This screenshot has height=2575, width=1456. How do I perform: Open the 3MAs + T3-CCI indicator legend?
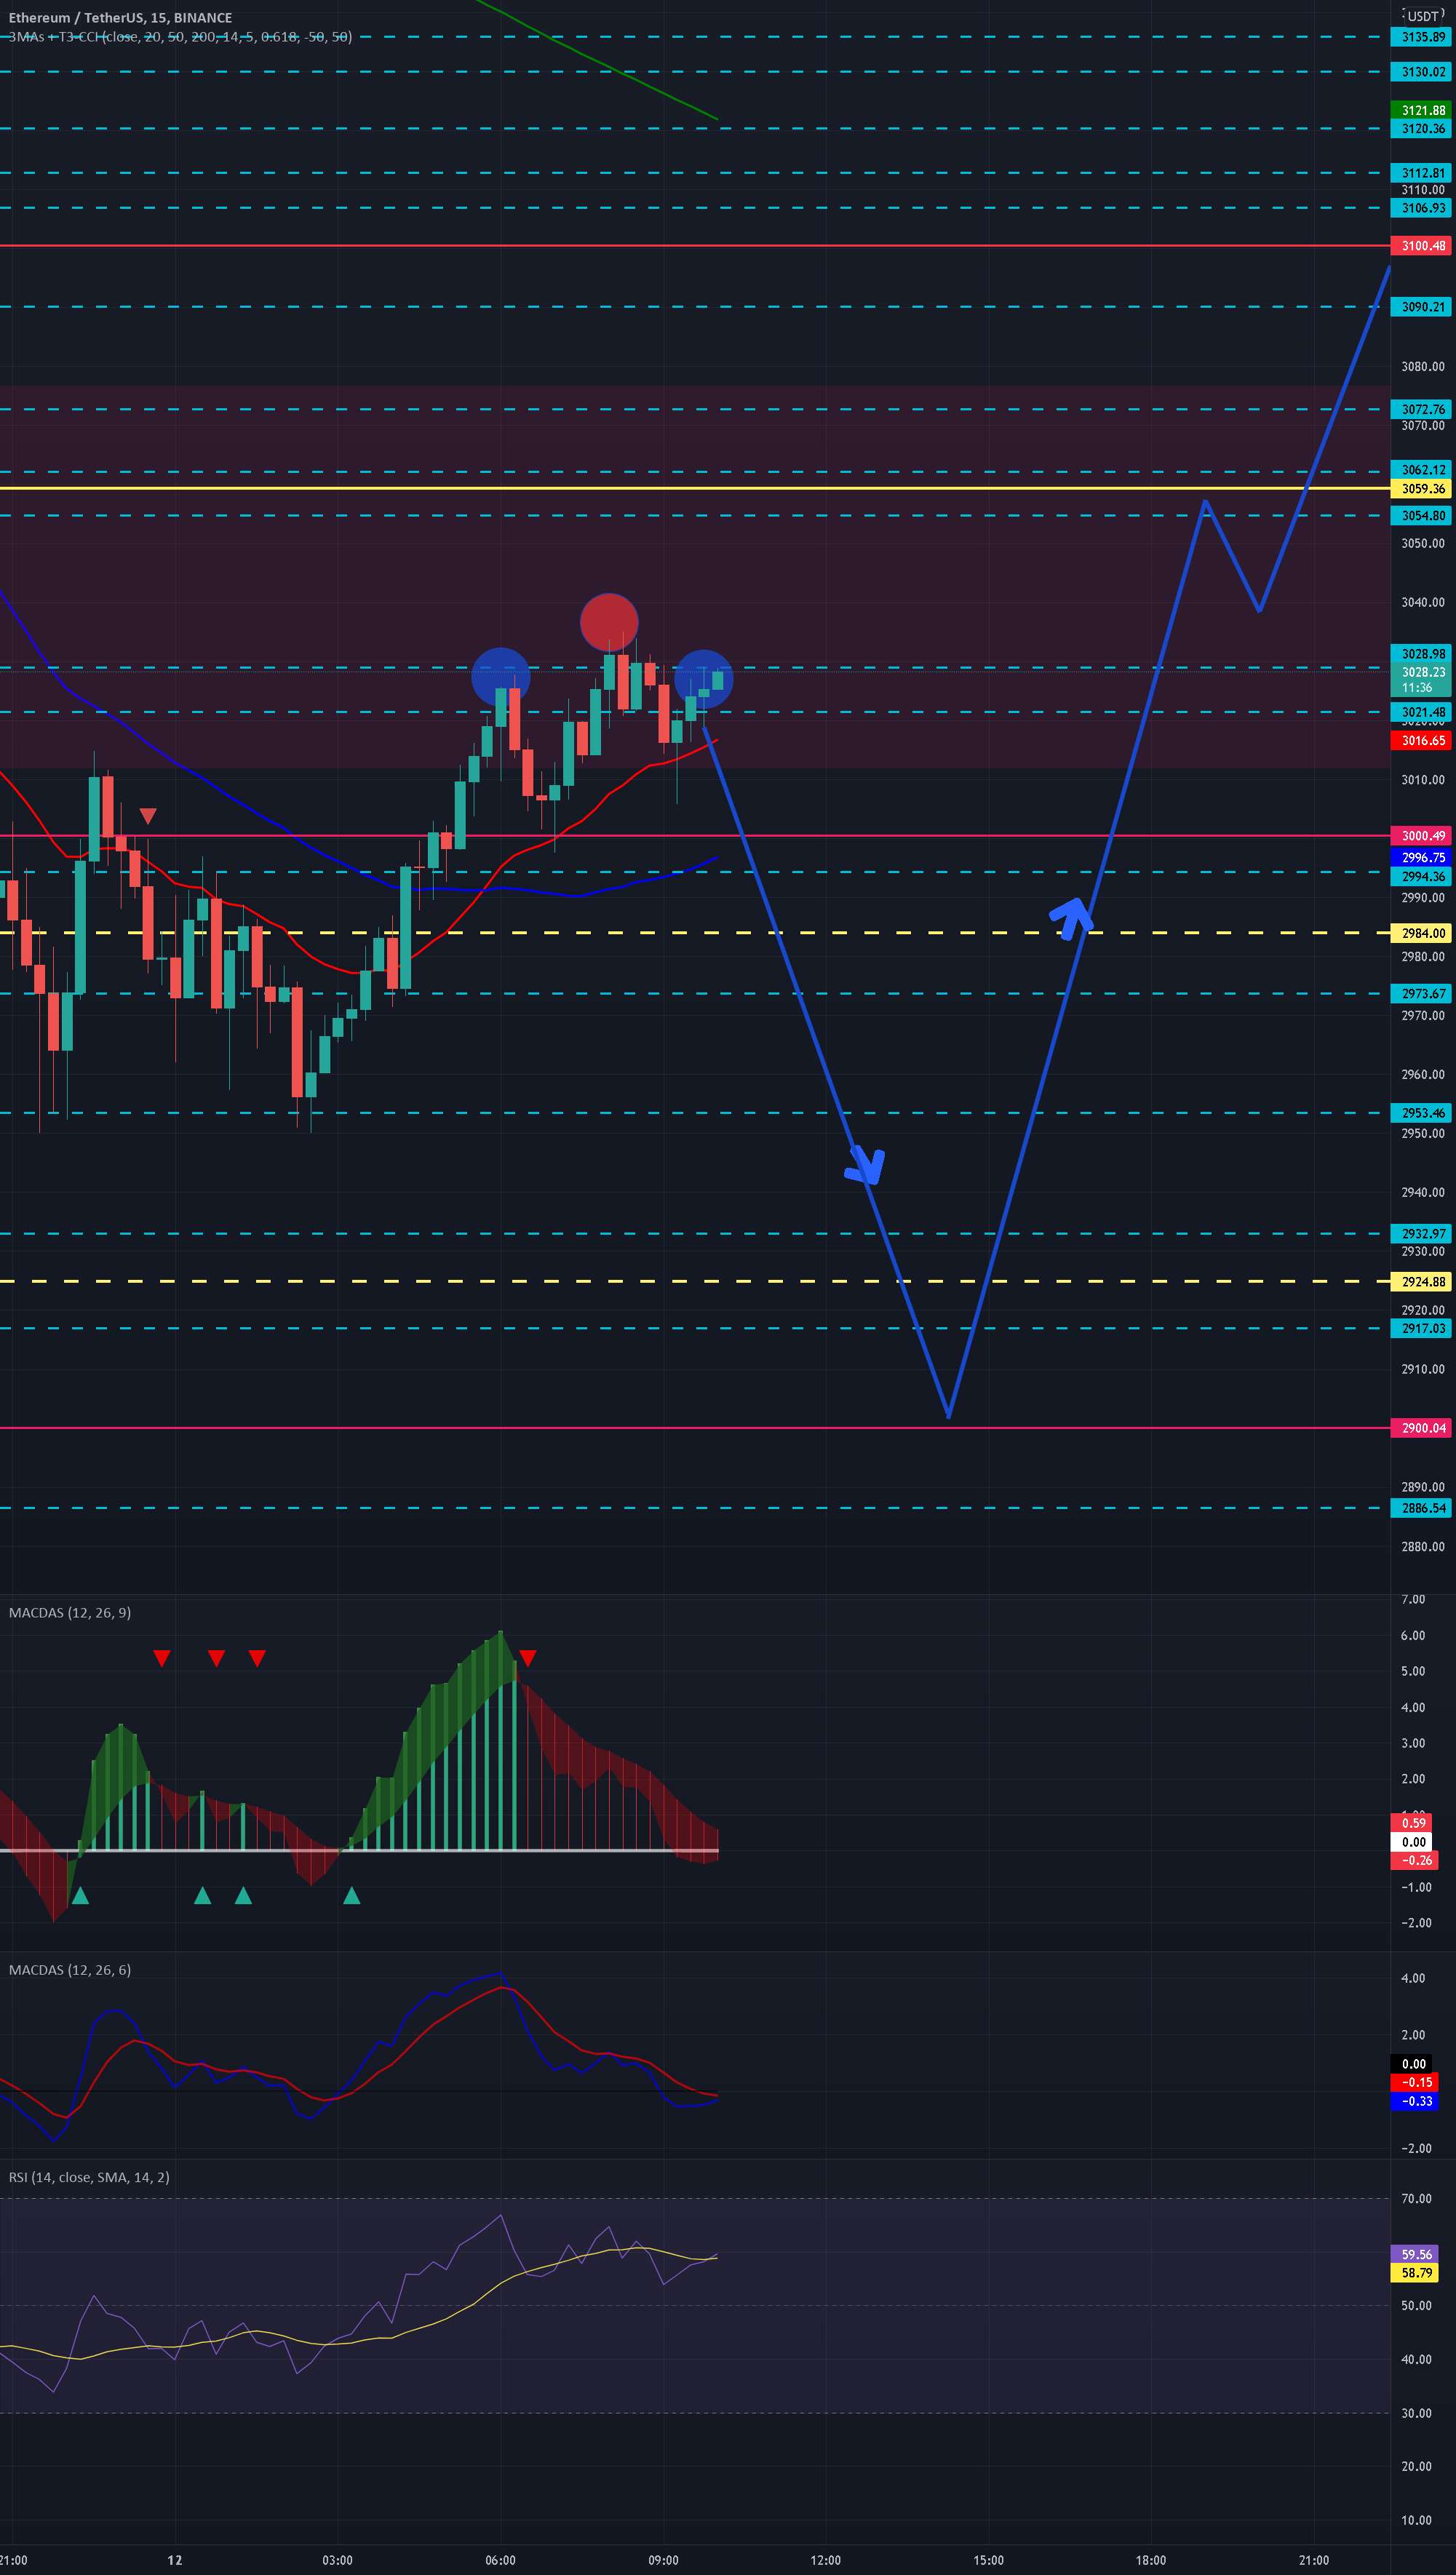180,37
